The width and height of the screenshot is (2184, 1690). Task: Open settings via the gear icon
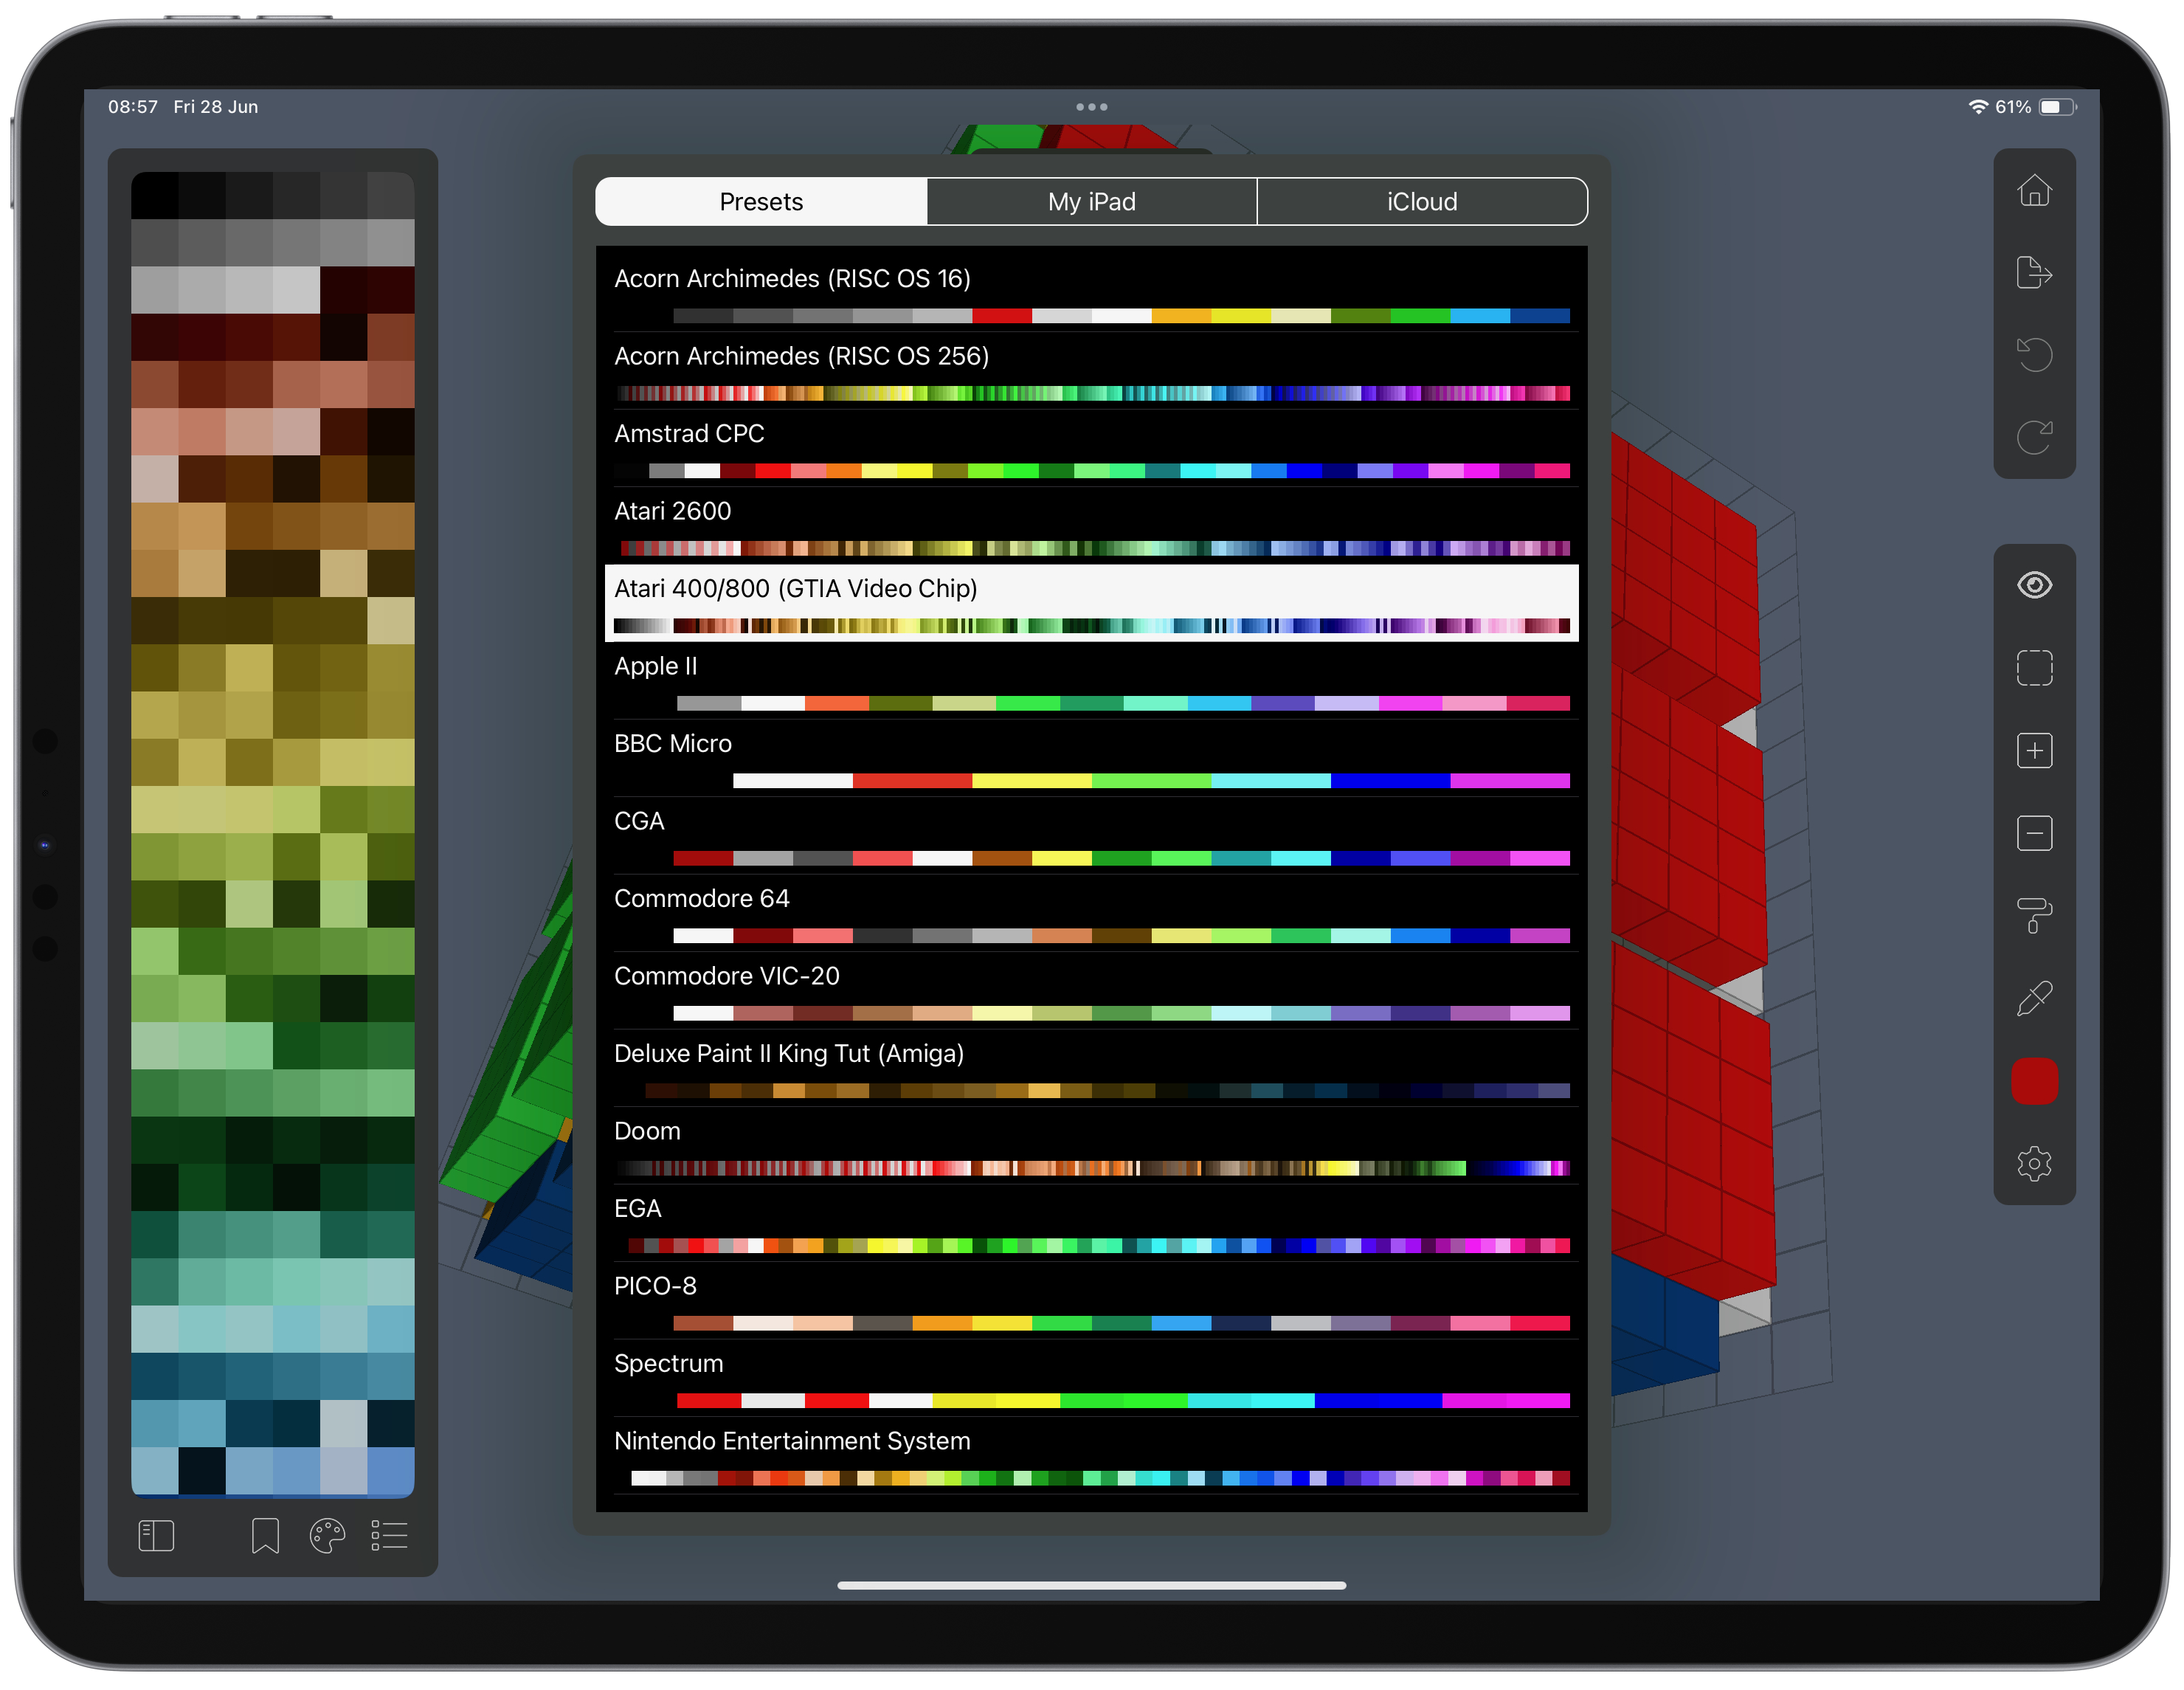2034,1163
